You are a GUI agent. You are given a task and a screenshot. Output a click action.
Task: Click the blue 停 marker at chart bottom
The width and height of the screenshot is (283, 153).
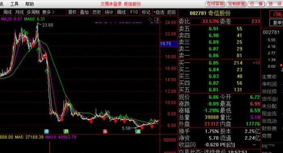pos(46,131)
